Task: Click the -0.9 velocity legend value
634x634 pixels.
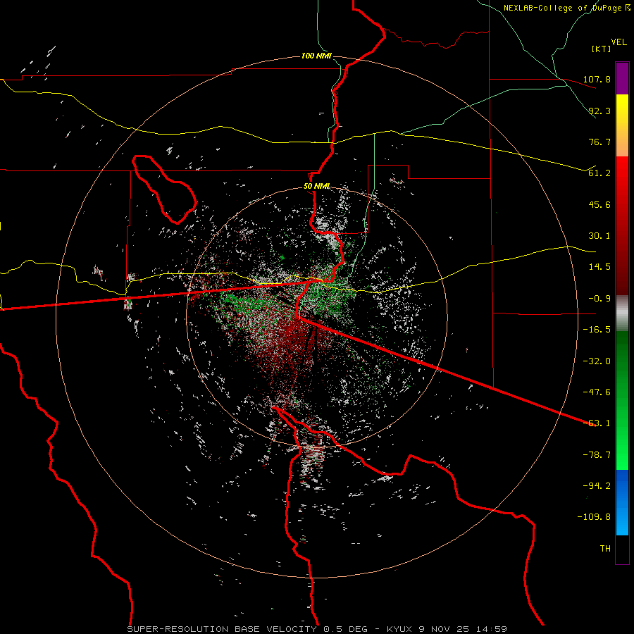Action: [599, 299]
